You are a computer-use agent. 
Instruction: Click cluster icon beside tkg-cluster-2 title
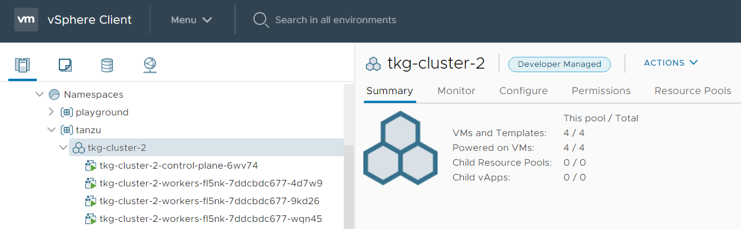tap(373, 64)
